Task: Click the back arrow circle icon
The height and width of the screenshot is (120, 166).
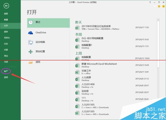Action: [6, 6]
